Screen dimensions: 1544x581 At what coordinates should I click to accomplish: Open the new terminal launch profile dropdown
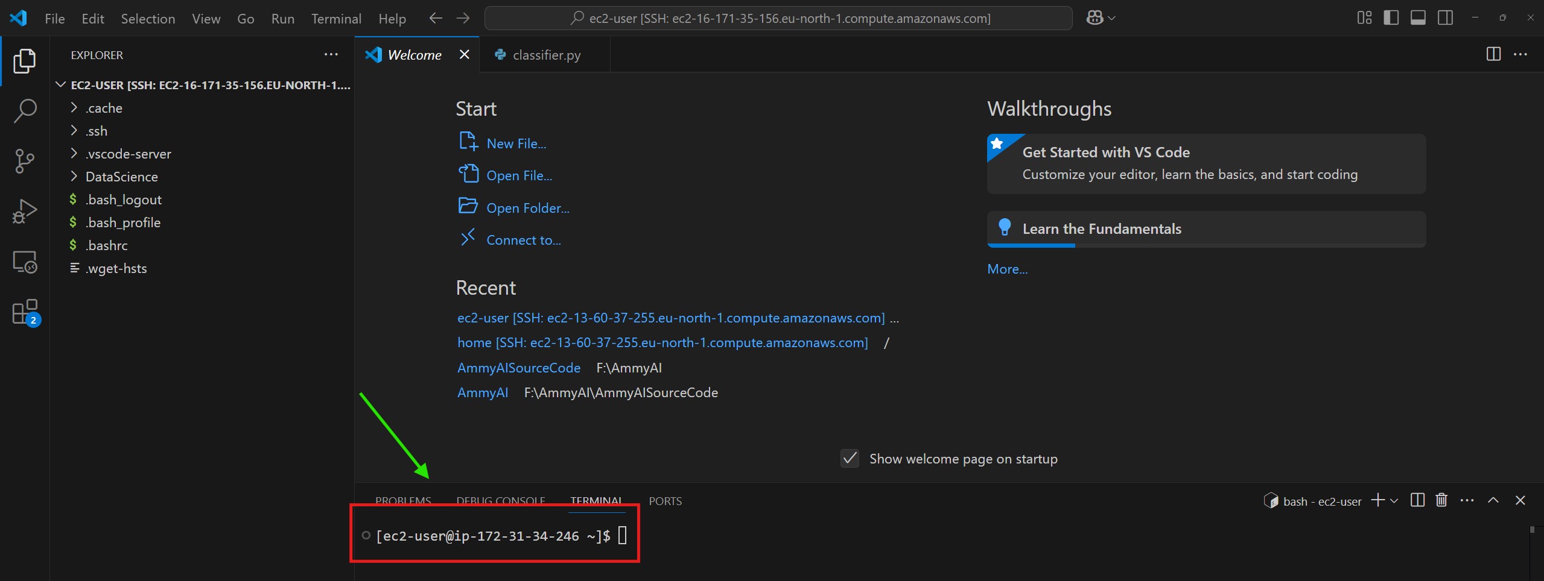click(x=1394, y=501)
